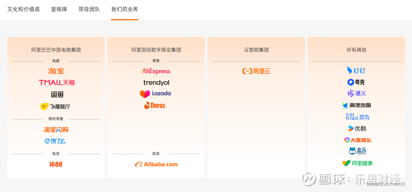
Task: Switch to the 文化和价值观 tab
Action: click(x=24, y=10)
